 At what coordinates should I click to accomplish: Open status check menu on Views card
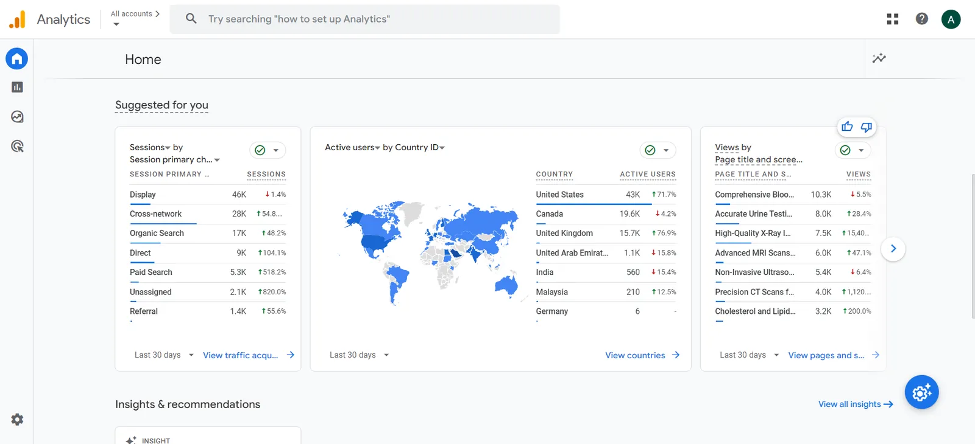click(853, 150)
